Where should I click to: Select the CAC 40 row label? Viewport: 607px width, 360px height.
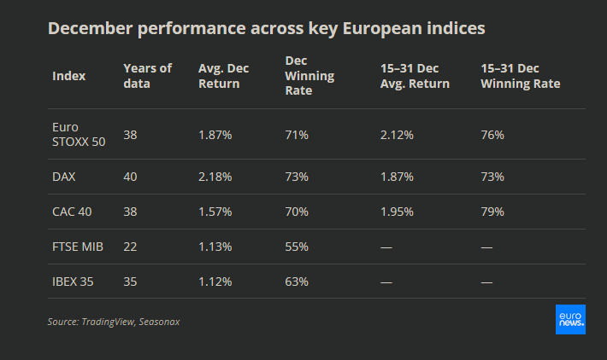coord(73,212)
